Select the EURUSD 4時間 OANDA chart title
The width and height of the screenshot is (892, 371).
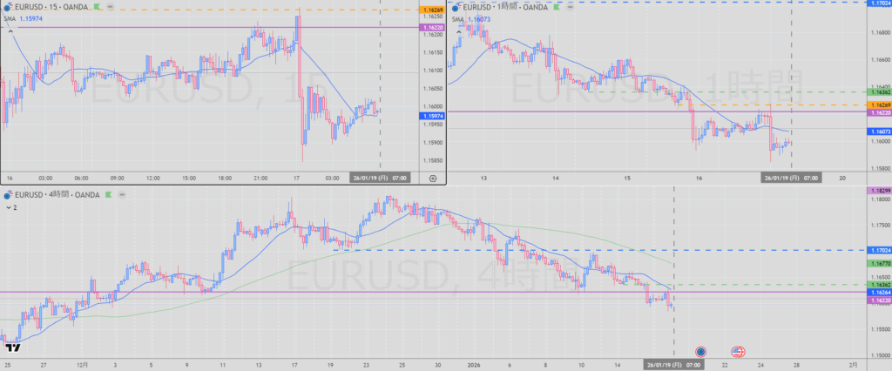pyautogui.click(x=61, y=196)
